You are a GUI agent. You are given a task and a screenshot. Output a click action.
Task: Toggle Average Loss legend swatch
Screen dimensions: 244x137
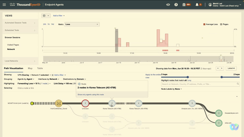click(x=204, y=24)
